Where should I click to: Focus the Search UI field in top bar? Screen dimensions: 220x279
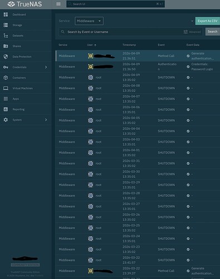(115, 4)
